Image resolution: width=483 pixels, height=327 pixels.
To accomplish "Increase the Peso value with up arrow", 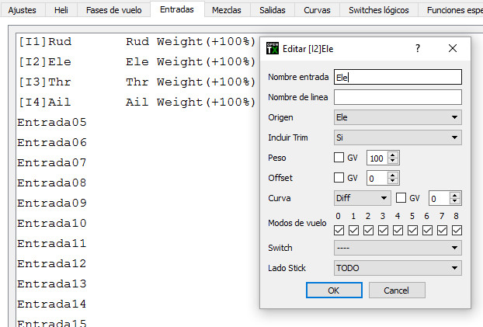I will (x=393, y=155).
